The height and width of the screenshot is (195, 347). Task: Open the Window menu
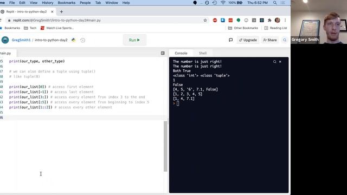coord(112,3)
